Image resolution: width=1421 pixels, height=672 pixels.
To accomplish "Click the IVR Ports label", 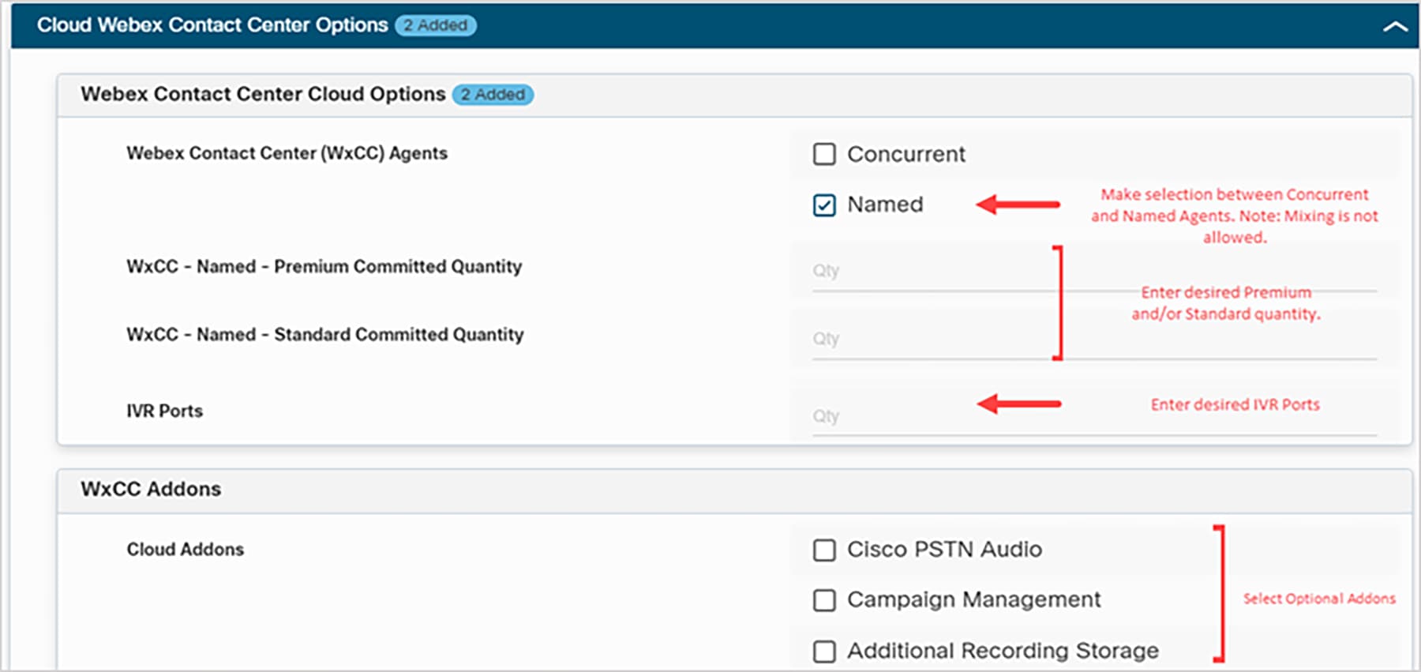I will click(164, 411).
